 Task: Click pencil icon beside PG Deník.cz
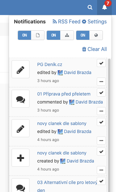pyautogui.click(x=21, y=69)
